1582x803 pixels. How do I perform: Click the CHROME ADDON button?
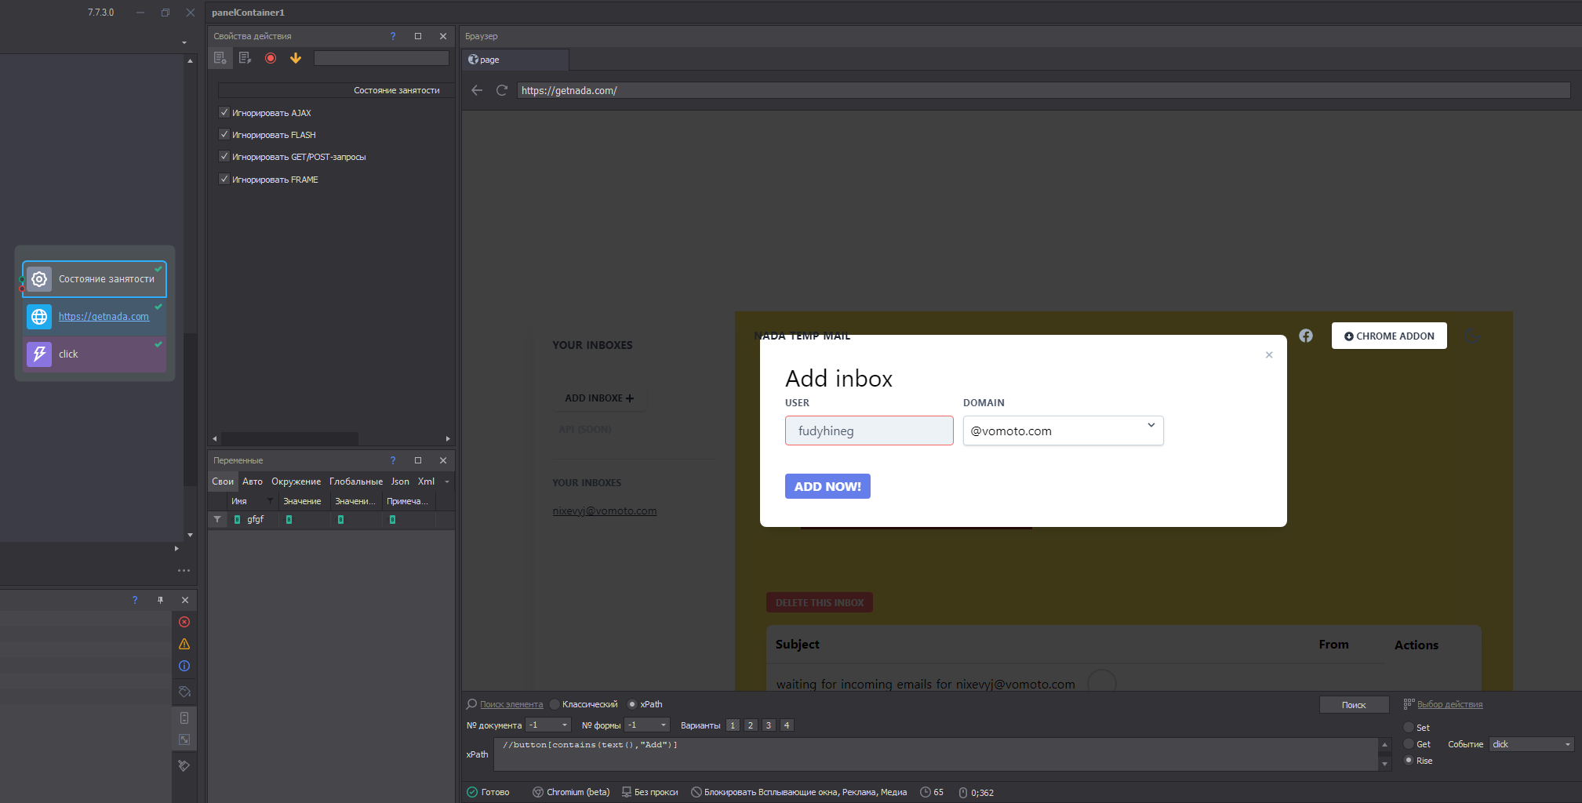point(1389,336)
